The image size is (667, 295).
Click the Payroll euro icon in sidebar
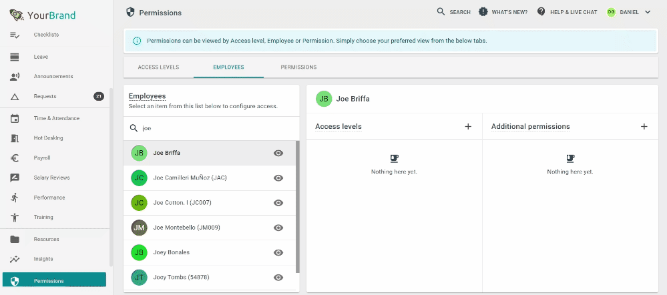(x=15, y=158)
